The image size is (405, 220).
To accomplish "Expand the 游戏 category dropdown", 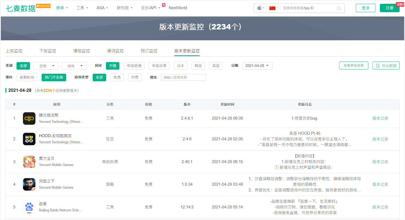I will pos(74,66).
